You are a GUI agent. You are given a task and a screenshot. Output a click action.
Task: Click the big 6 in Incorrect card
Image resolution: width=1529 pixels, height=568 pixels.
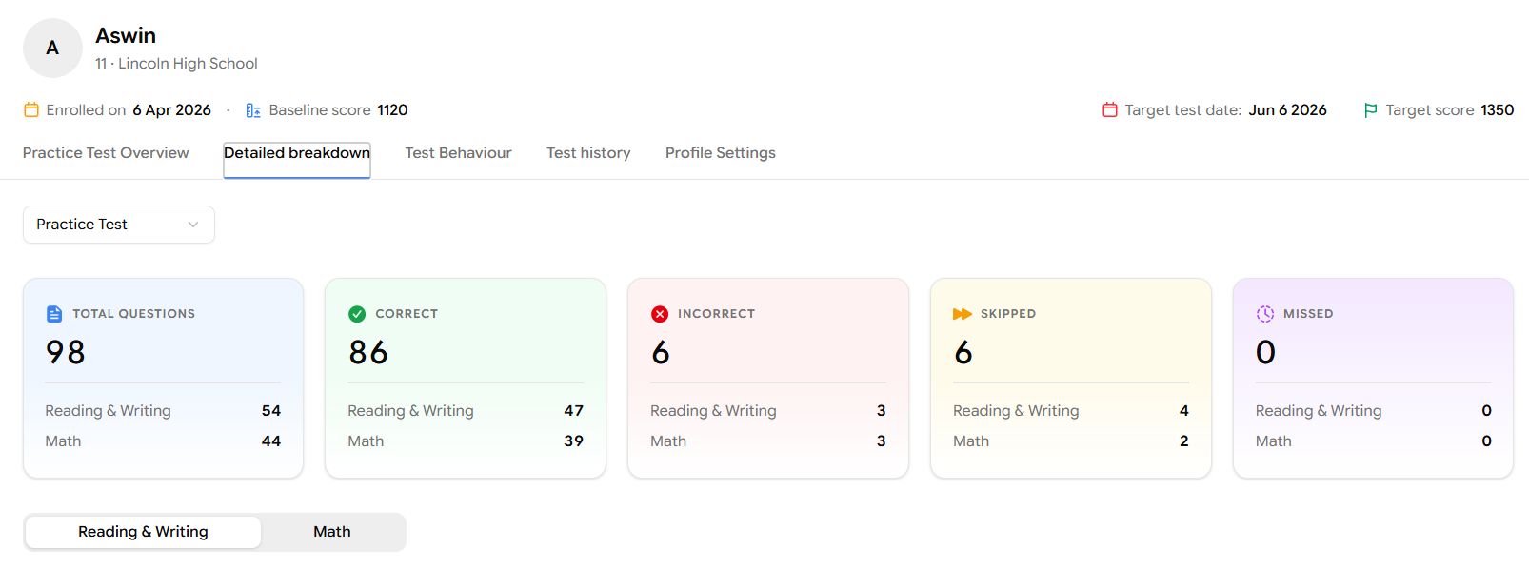click(661, 353)
